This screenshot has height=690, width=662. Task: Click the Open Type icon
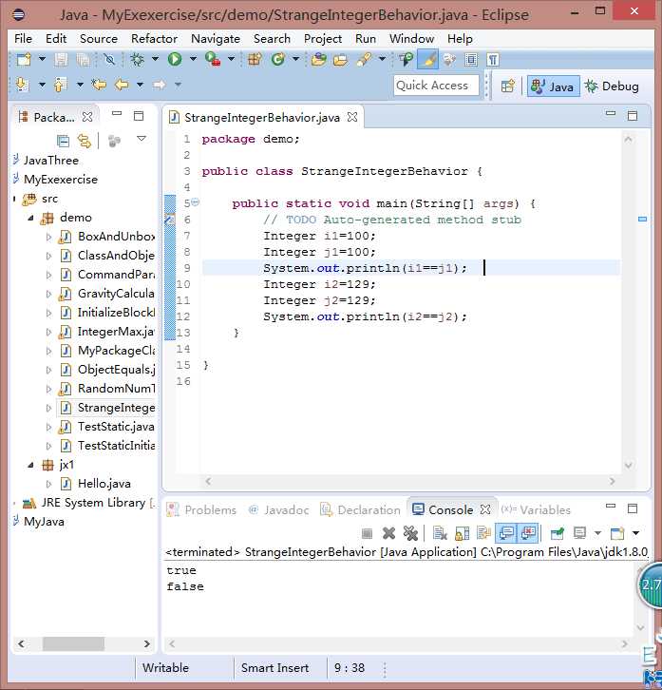pyautogui.click(x=318, y=59)
